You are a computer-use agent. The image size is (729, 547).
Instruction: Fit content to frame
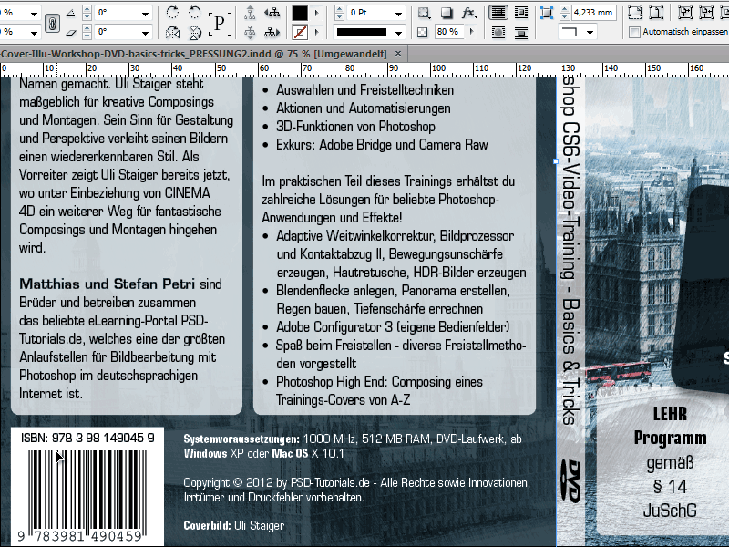click(x=684, y=13)
